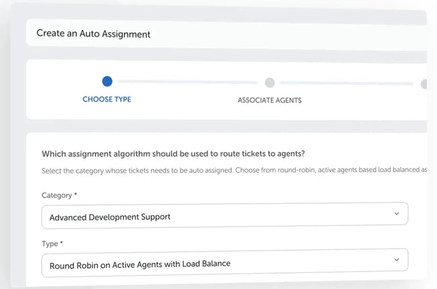Expand the Type dropdown chevron arrow
437x289 pixels.
(397, 259)
